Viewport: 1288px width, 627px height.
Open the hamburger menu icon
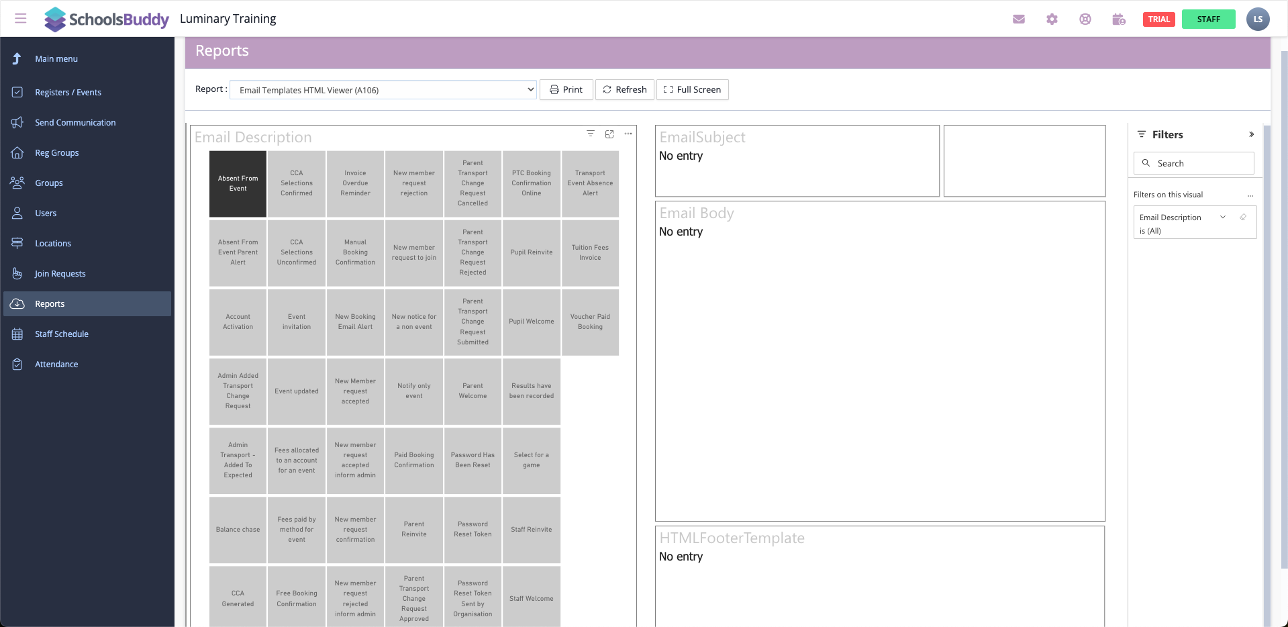[21, 19]
